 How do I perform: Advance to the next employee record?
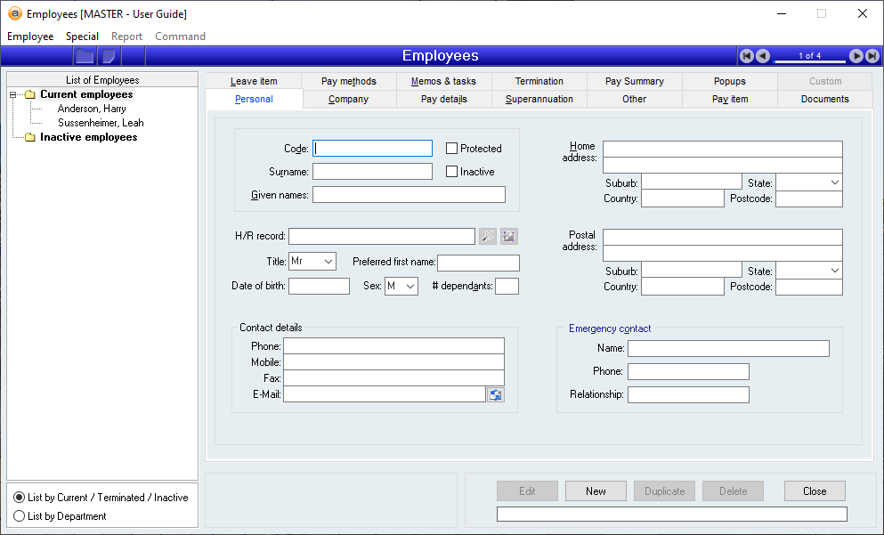coord(856,56)
